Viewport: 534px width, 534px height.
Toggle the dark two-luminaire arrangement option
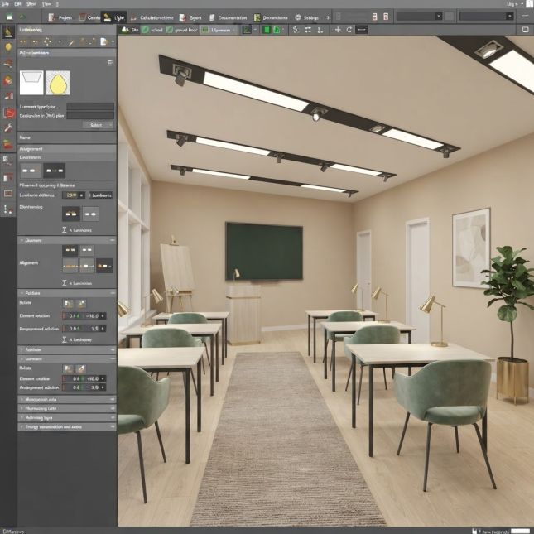[54, 171]
